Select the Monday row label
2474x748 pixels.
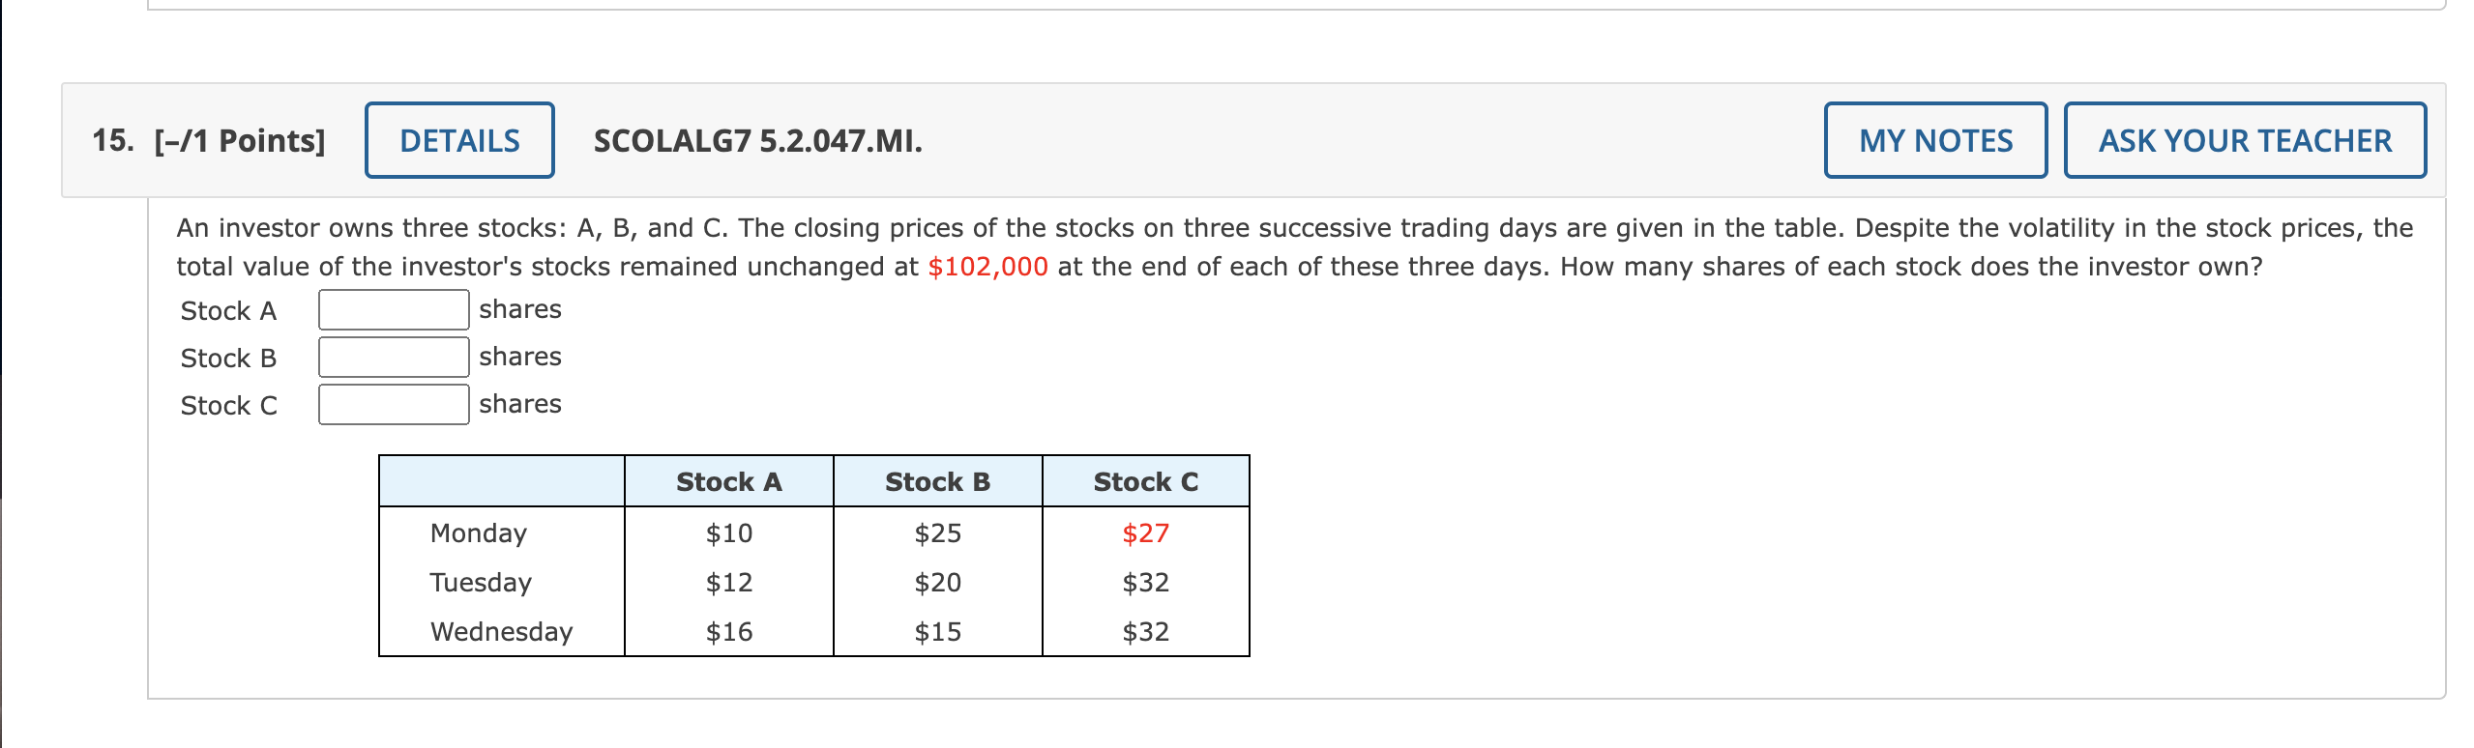coord(478,532)
